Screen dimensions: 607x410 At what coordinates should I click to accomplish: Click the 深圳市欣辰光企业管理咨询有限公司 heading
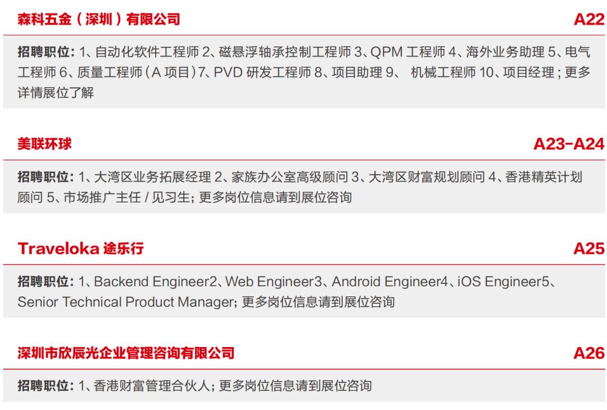[x=126, y=353]
